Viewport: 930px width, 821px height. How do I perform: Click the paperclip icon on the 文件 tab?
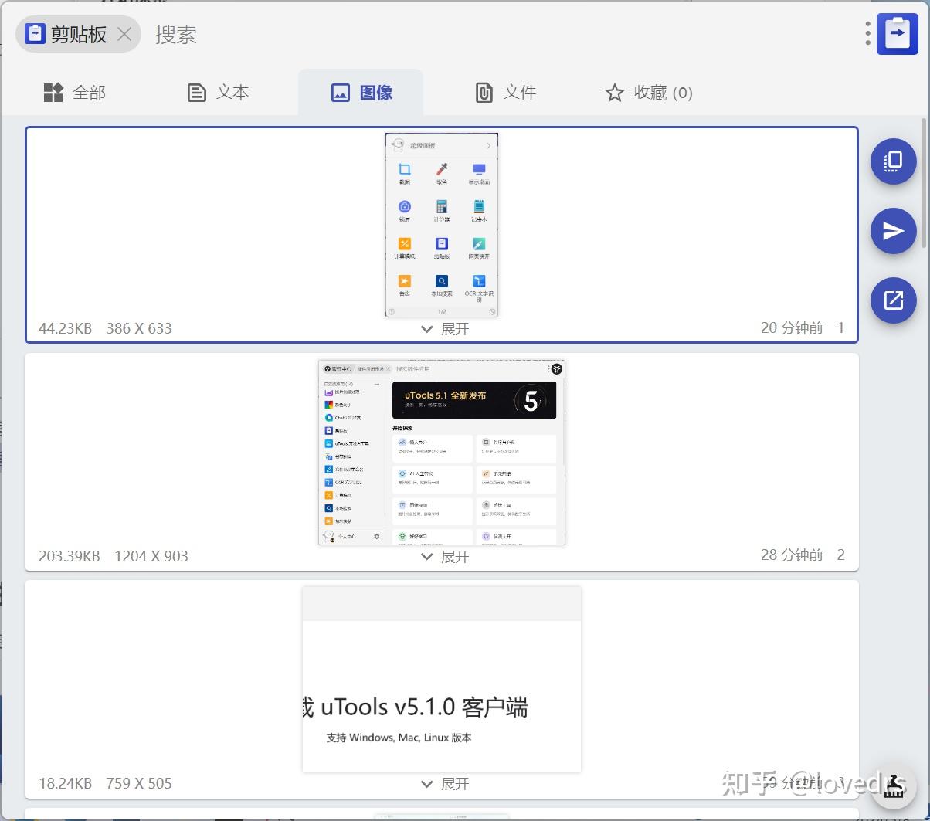tap(484, 92)
